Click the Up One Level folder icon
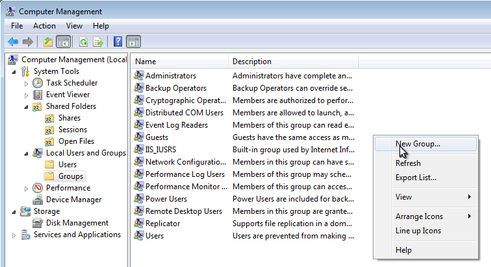Screen dimensions: 491x267 click(47, 42)
